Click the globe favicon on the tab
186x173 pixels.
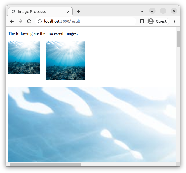13,12
